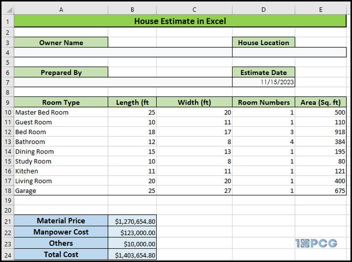The image size is (352, 262).
Task: Click the value $123,000.00
Action: click(x=132, y=232)
